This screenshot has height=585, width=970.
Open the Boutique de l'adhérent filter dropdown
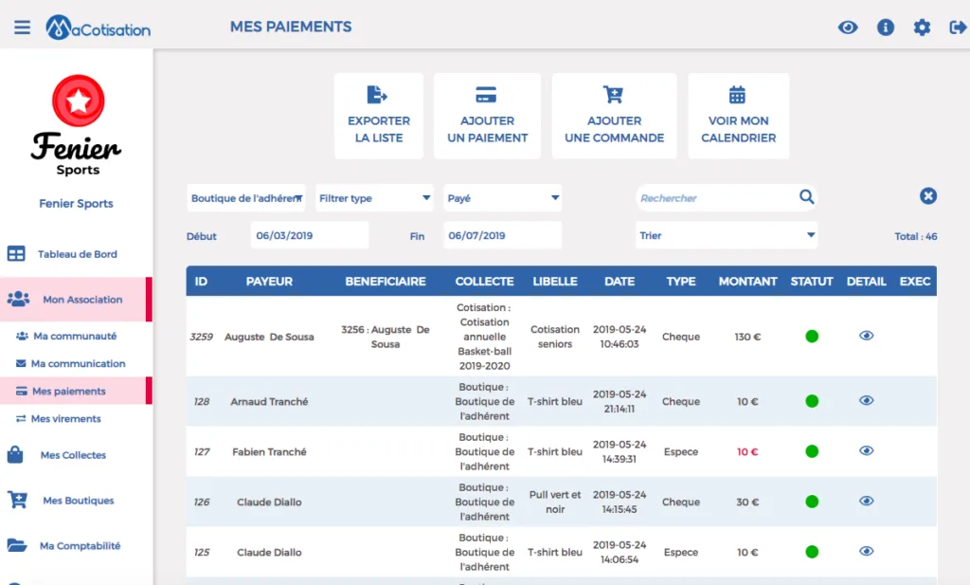246,198
